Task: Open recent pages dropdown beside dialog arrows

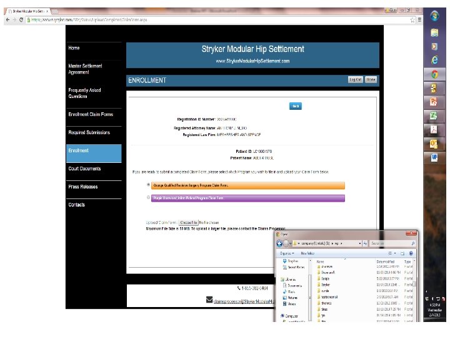Action: 291,243
